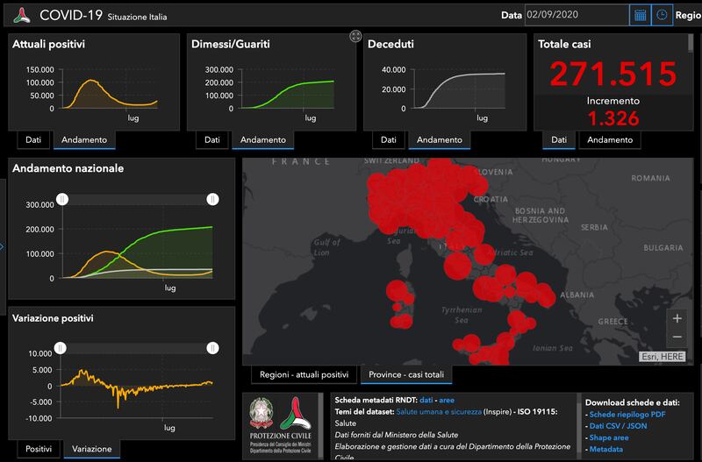Zoom in on the map
702x462 pixels.
click(x=677, y=318)
